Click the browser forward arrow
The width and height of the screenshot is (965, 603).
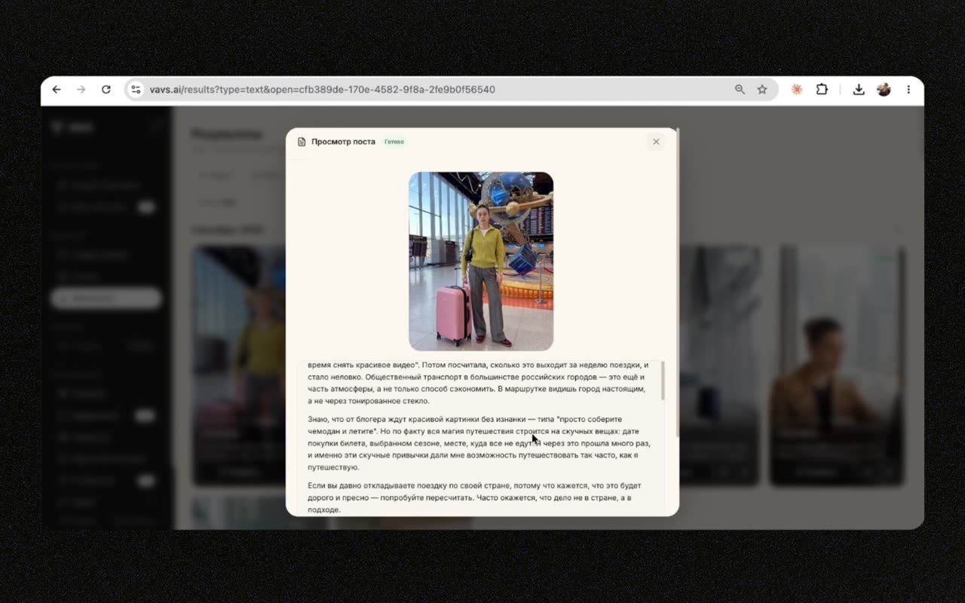[81, 90]
